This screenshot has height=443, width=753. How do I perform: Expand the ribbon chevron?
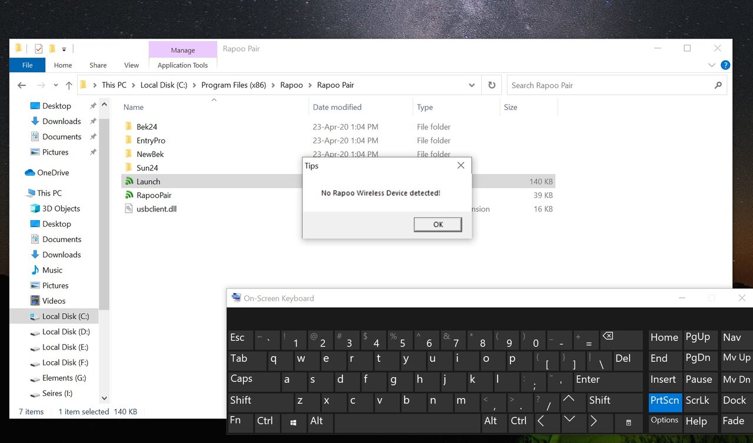pyautogui.click(x=712, y=65)
